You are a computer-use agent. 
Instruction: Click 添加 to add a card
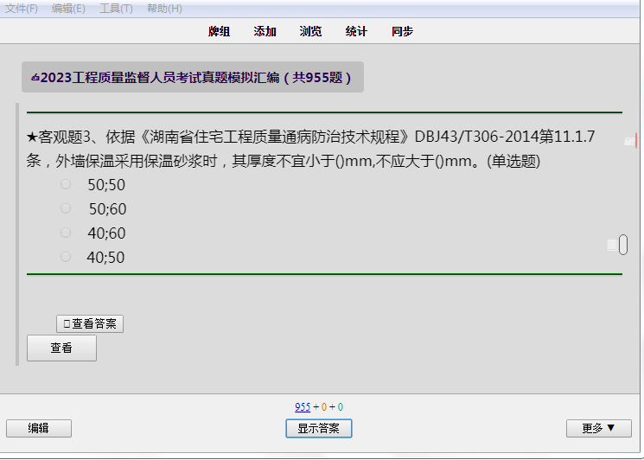point(265,31)
